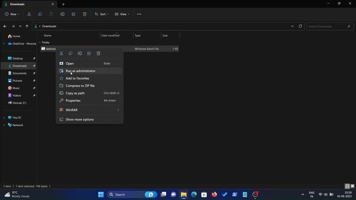Go up one folder level

pos(27,26)
